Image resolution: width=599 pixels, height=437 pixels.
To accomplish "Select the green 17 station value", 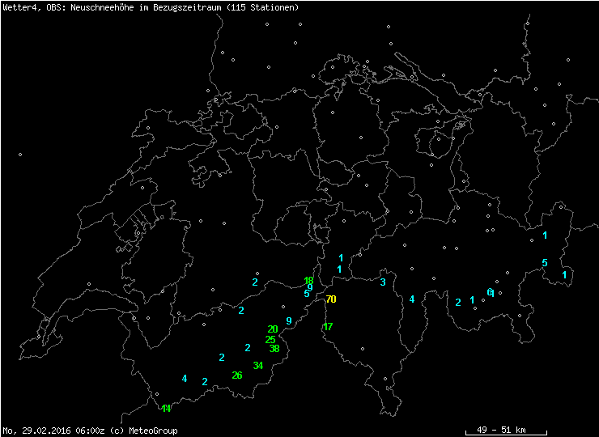I will 328,327.
